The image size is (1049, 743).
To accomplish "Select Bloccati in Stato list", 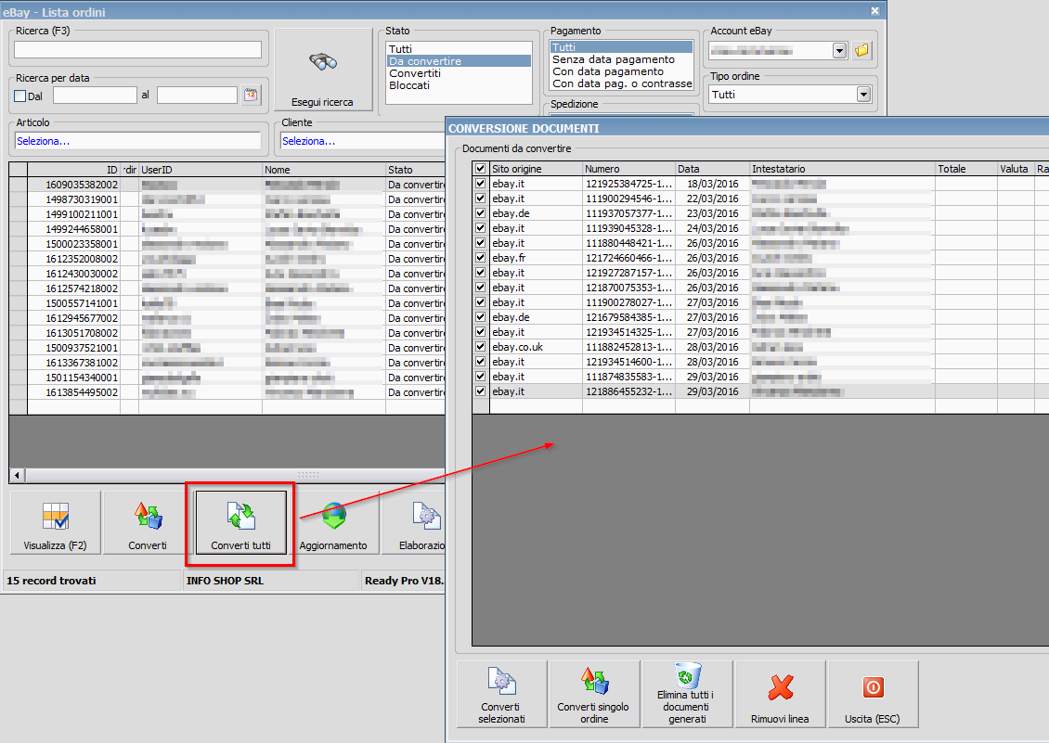I will (459, 85).
